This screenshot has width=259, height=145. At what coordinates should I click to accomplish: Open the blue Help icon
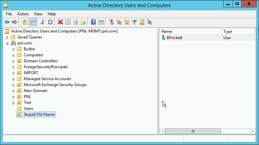click(x=93, y=22)
